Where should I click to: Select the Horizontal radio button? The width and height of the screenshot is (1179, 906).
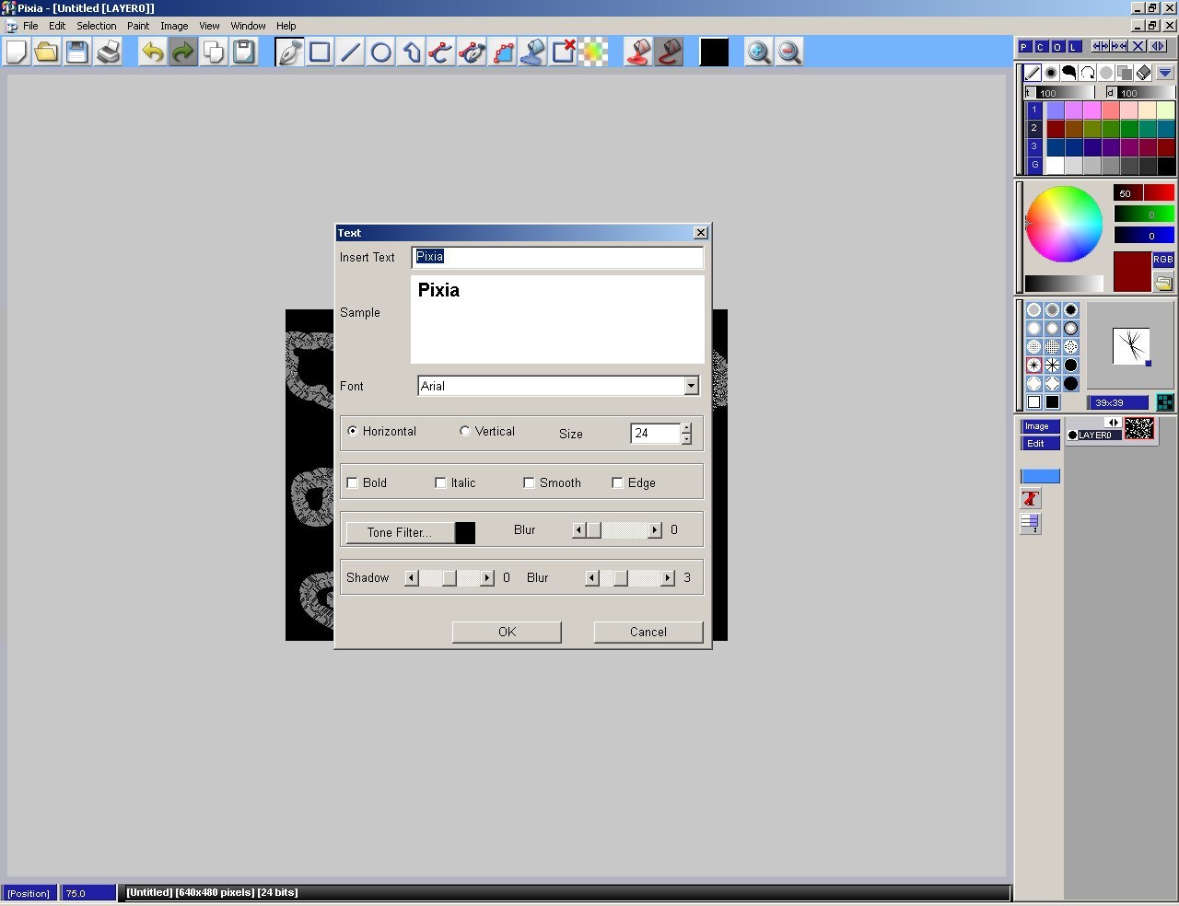pyautogui.click(x=353, y=431)
